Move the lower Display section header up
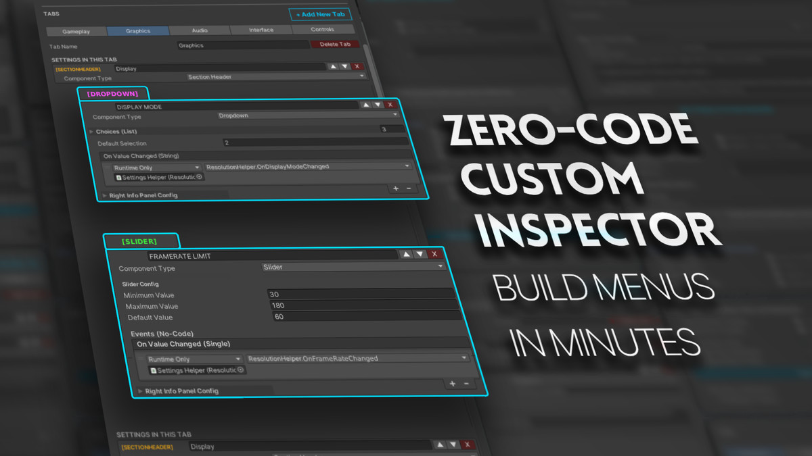Screen dimensions: 812x456 pyautogui.click(x=440, y=445)
